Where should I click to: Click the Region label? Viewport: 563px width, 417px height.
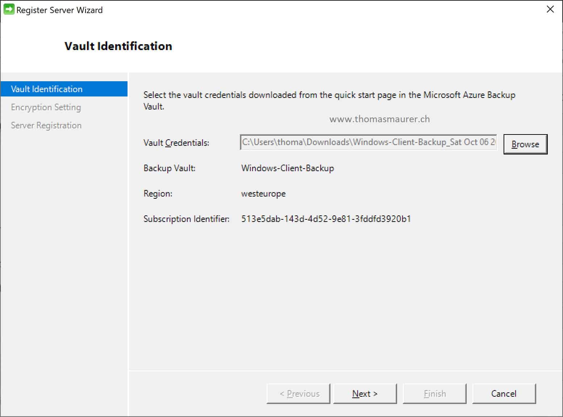(x=158, y=194)
